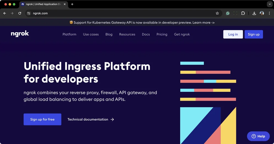View the Pricing page
Viewport: 274px width, 144px height.
pyautogui.click(x=162, y=34)
